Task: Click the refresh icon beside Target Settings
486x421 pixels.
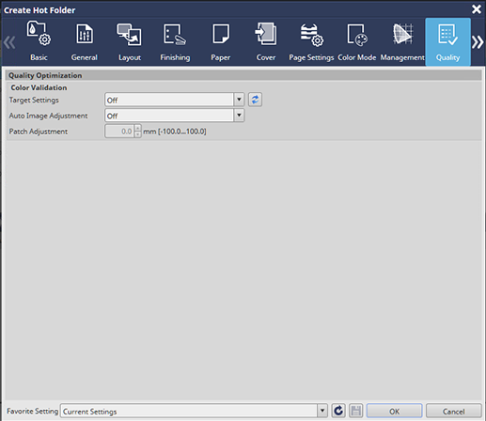Action: [255, 100]
